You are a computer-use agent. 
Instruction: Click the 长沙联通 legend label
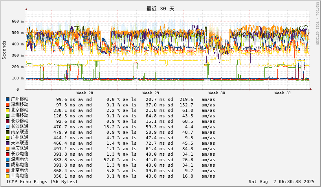pos(20,127)
